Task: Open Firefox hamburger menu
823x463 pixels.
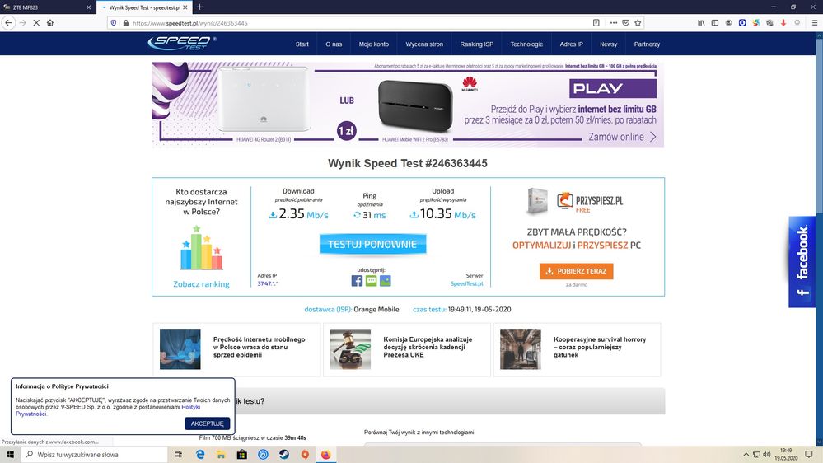Action: click(814, 23)
